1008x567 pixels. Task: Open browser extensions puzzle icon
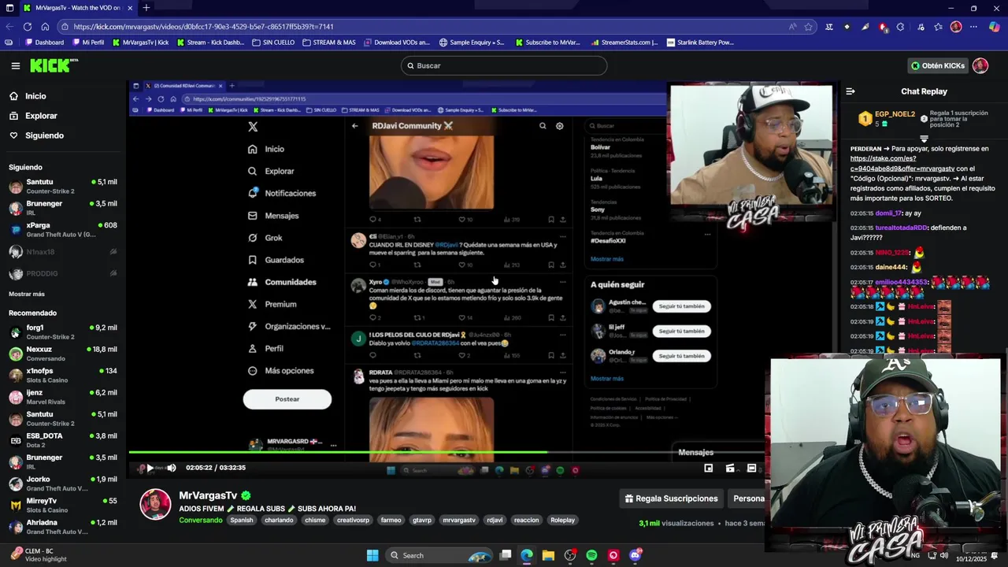coord(900,27)
